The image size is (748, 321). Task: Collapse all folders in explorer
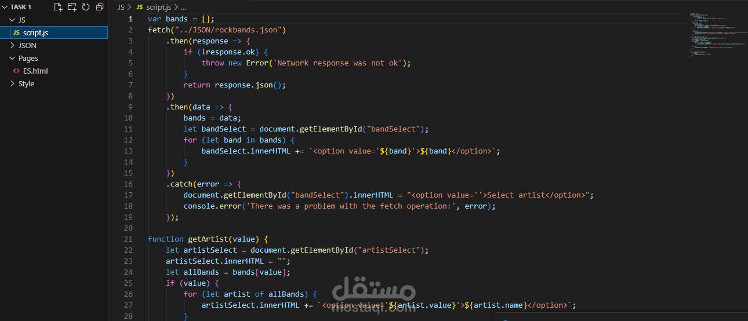(100, 7)
